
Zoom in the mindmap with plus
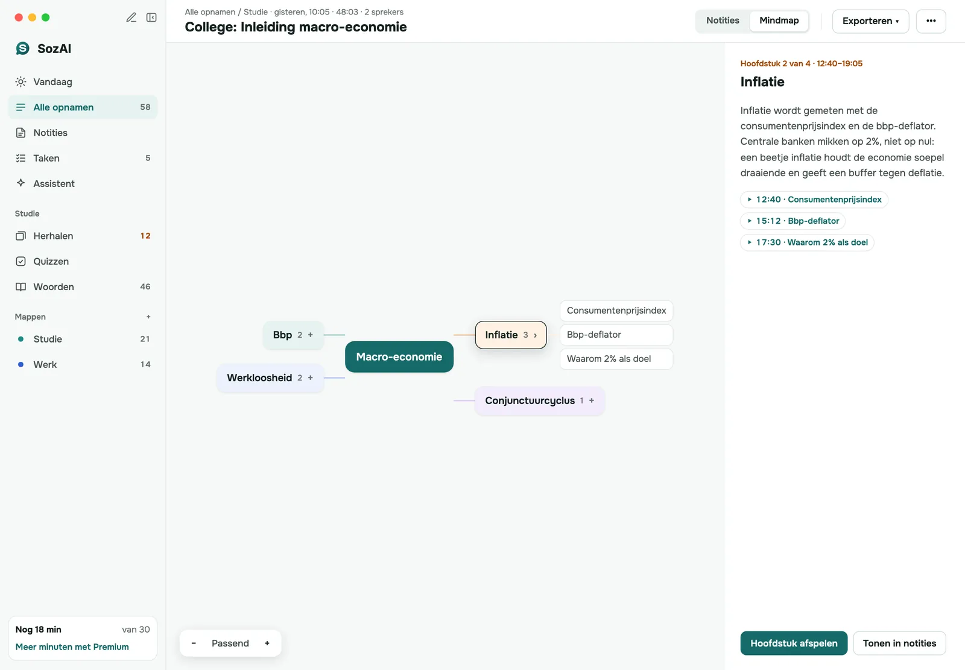click(x=267, y=643)
